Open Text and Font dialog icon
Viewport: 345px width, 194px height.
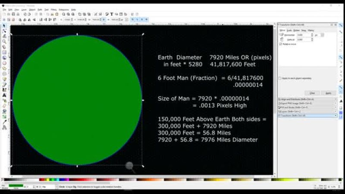point(112,14)
